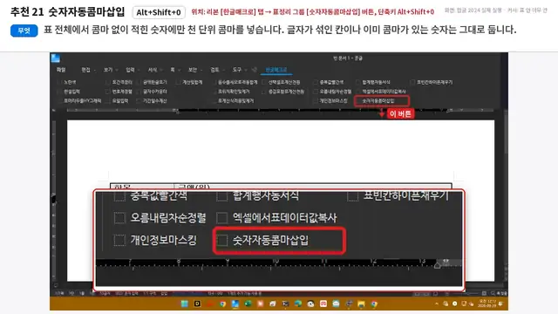Open the 도구 menu
The height and width of the screenshot is (314, 558).
236,70
